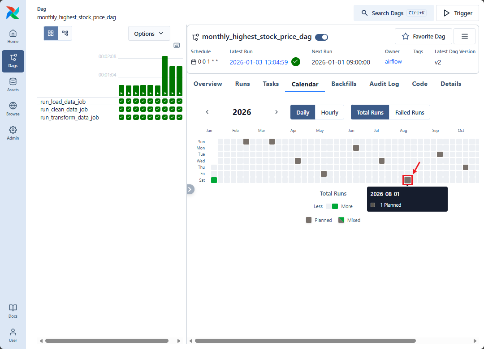Go to next calendar year
This screenshot has height=349, width=484.
click(x=277, y=112)
